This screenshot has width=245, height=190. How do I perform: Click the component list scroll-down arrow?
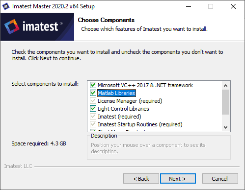[225, 127]
